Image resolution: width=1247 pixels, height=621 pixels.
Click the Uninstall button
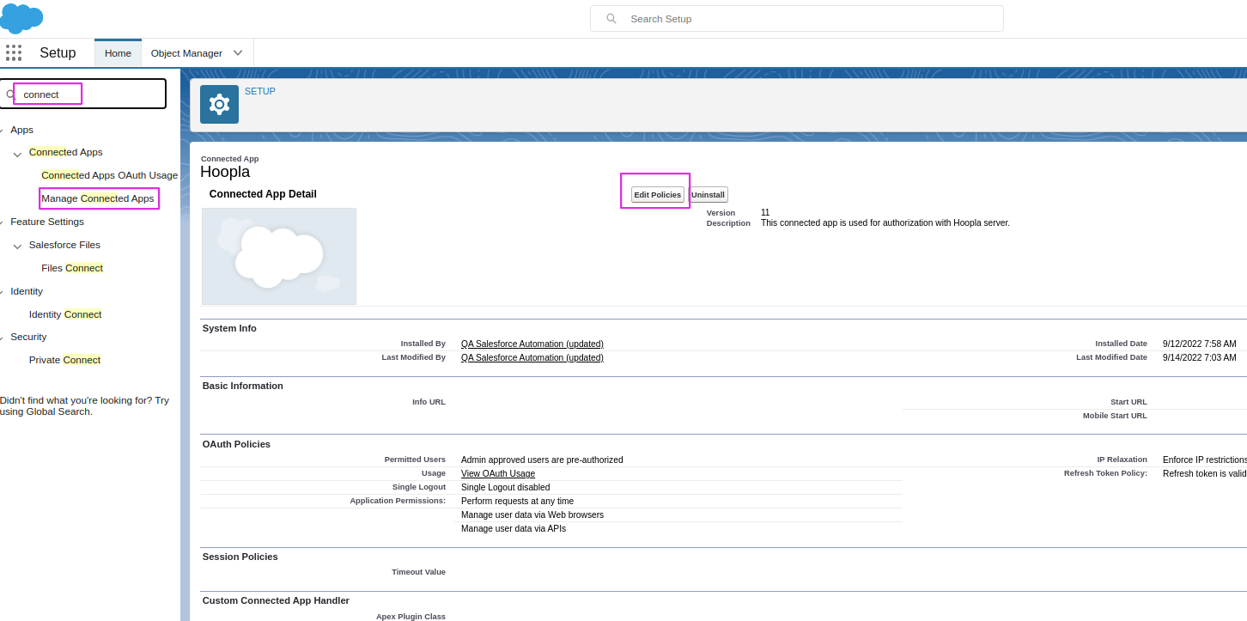(709, 195)
